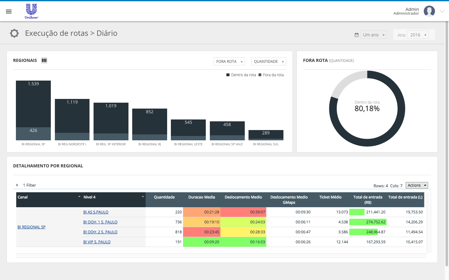Open the BI OOH 1 S. PAULO link

point(100,222)
